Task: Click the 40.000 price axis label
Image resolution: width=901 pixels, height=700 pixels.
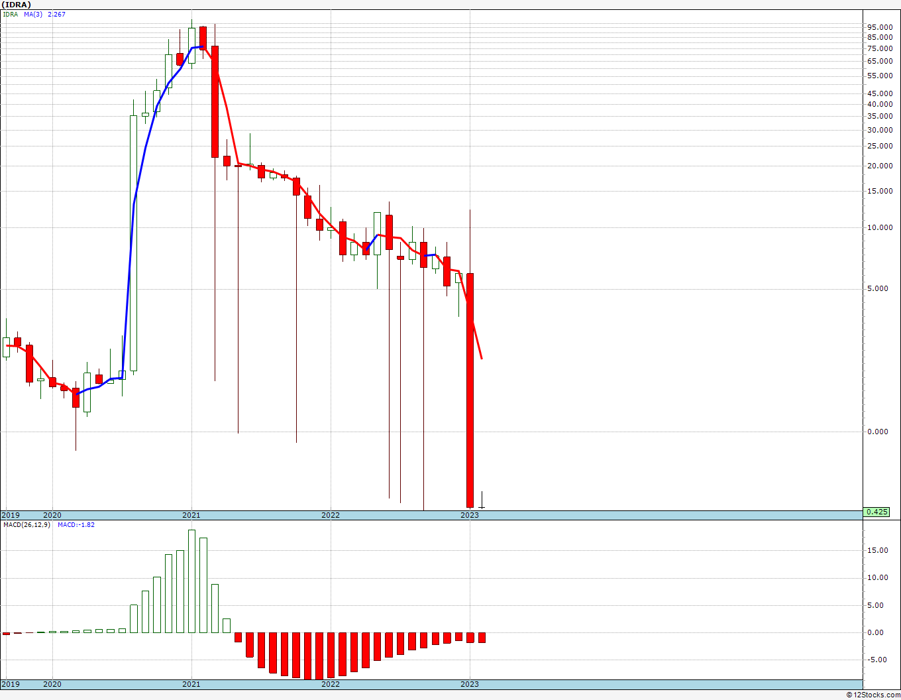Action: tap(881, 105)
